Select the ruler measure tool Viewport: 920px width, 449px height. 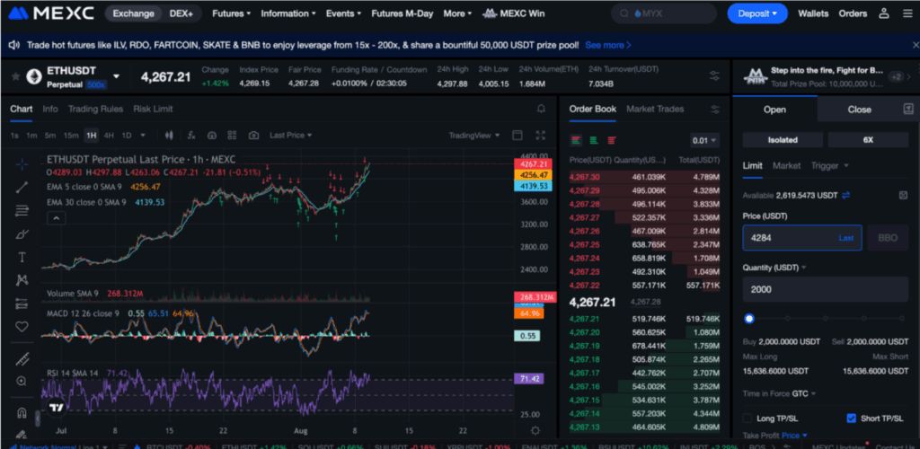click(22, 358)
